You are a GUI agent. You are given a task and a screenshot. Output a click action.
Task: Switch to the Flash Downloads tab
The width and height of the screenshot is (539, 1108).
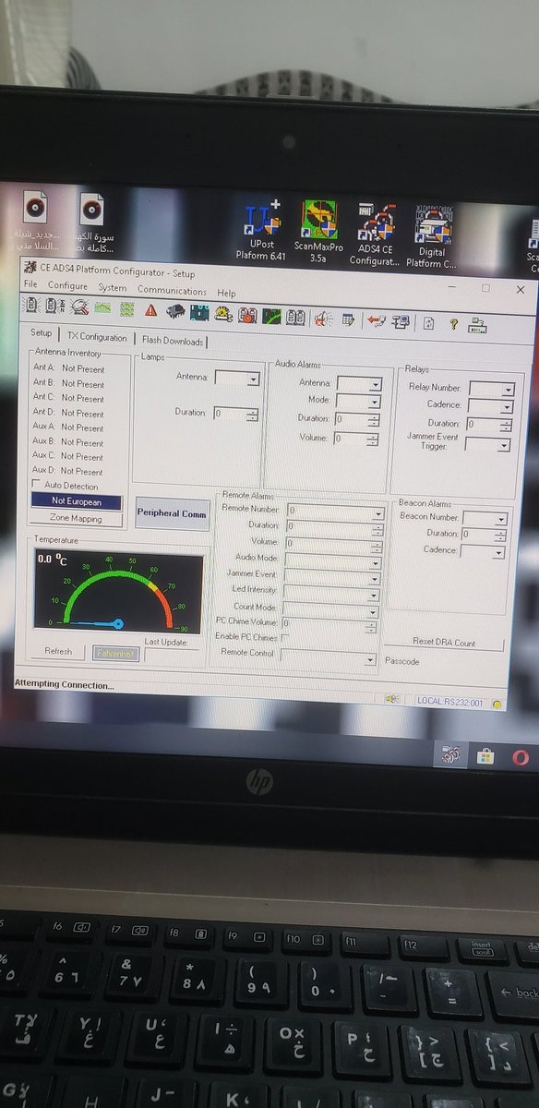click(x=173, y=341)
